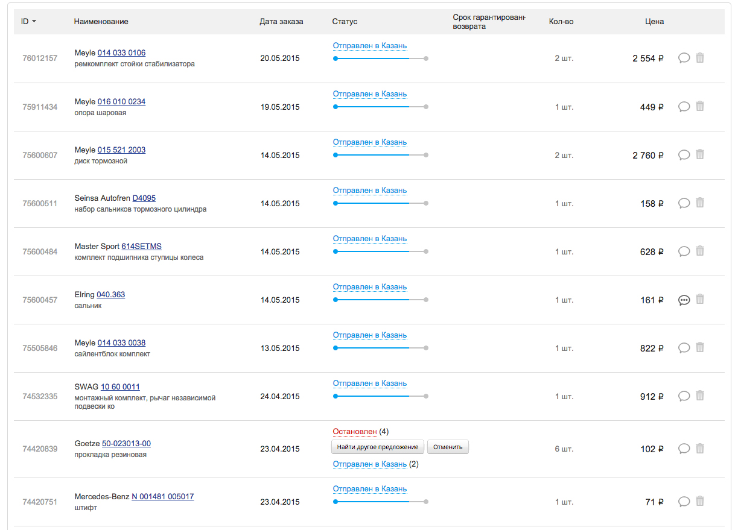Open comment icon for order 75600484

click(684, 251)
